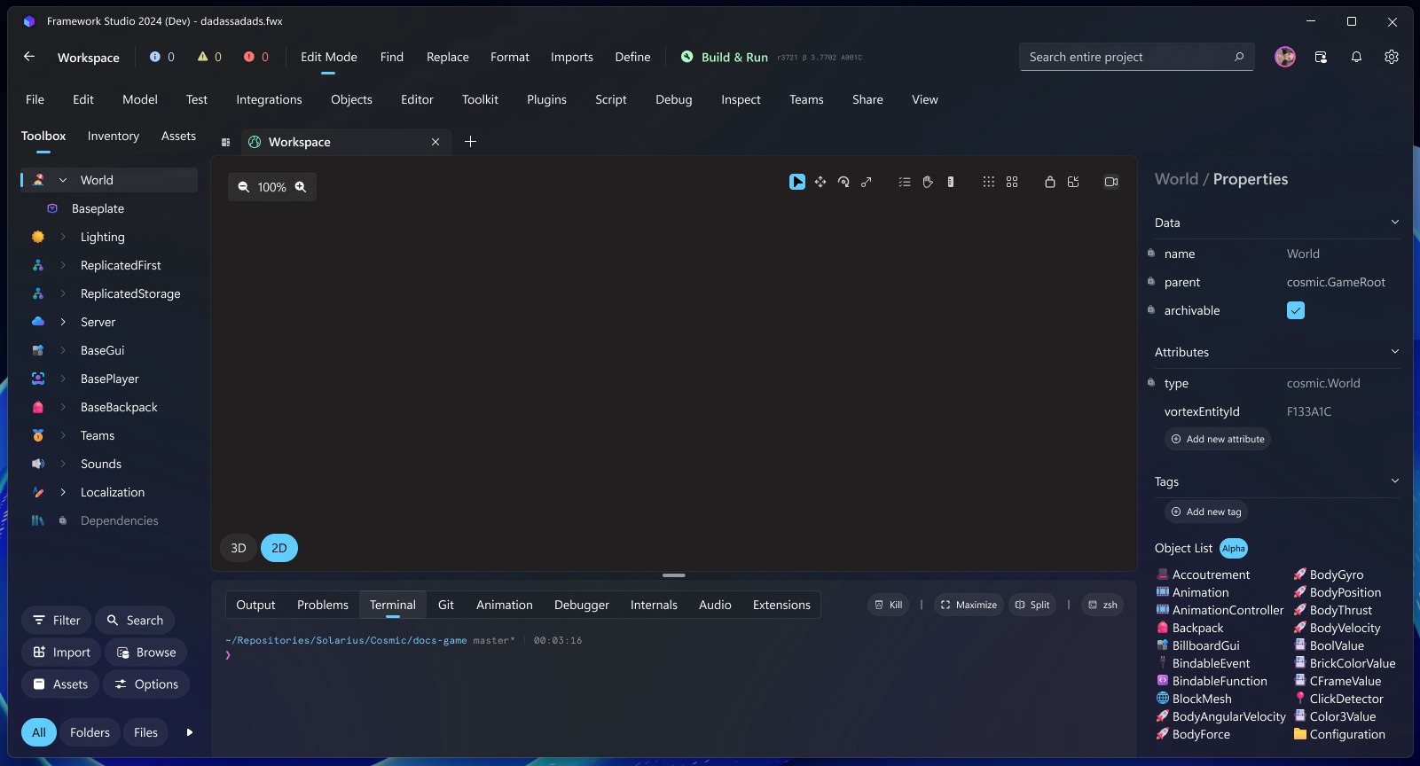Image resolution: width=1420 pixels, height=766 pixels.
Task: Zoom out the viewport
Action: point(243,187)
